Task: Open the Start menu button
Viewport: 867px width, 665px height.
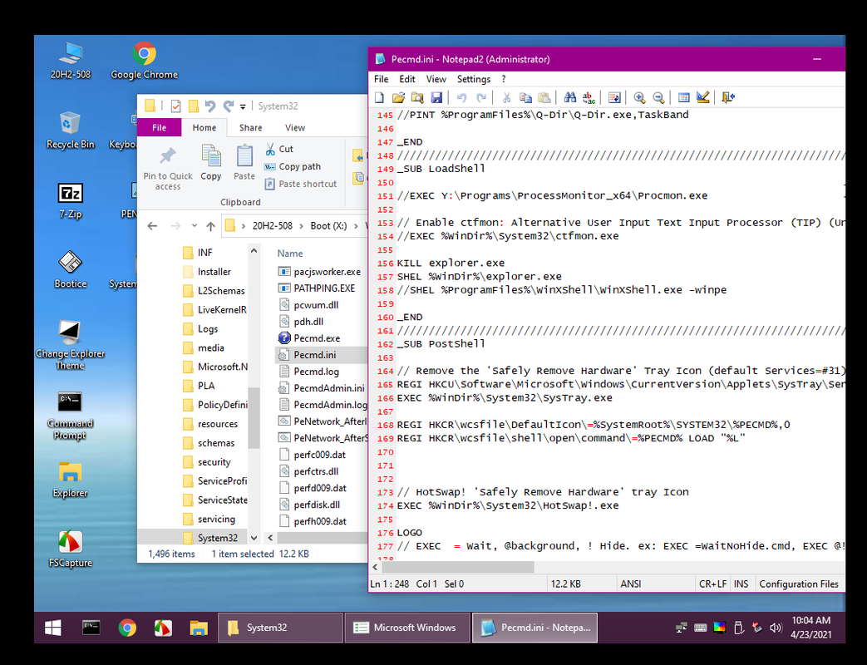Action: coord(53,628)
